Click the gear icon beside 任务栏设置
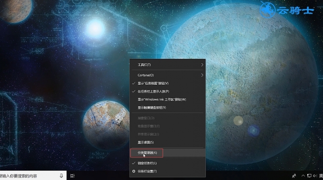The height and width of the screenshot is (180, 323). pos(134,171)
